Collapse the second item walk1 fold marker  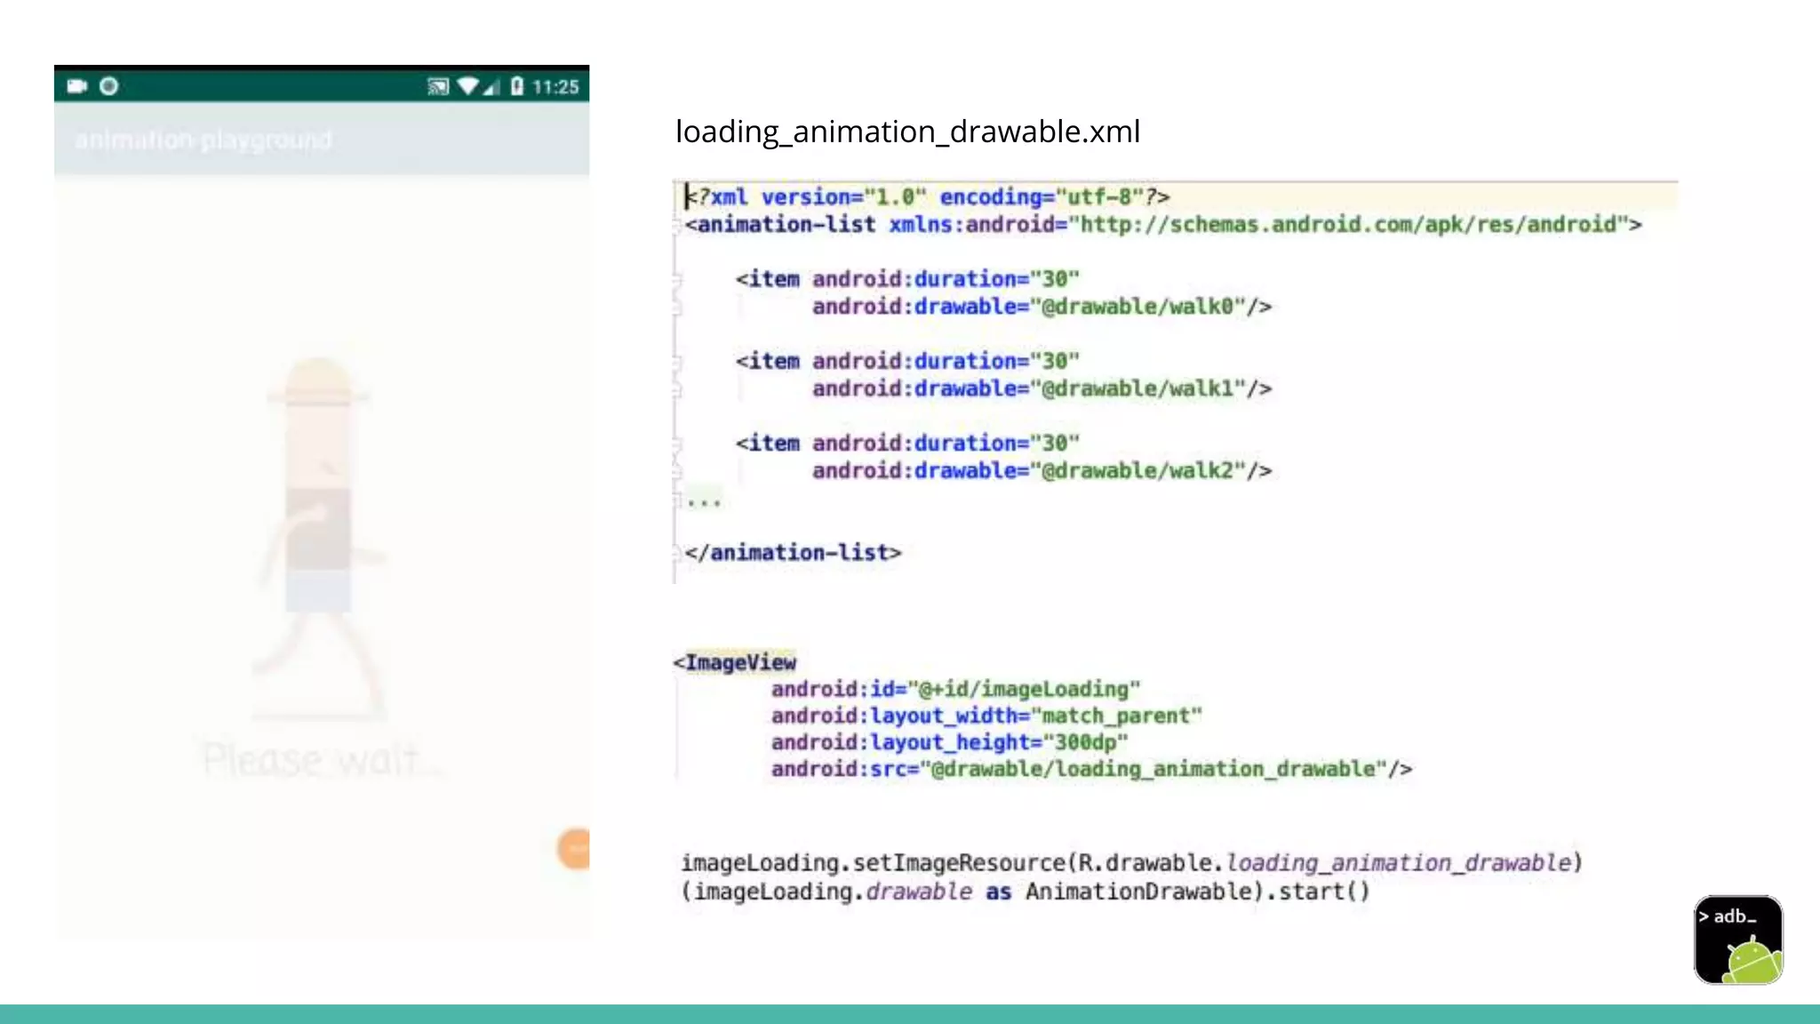coord(678,362)
